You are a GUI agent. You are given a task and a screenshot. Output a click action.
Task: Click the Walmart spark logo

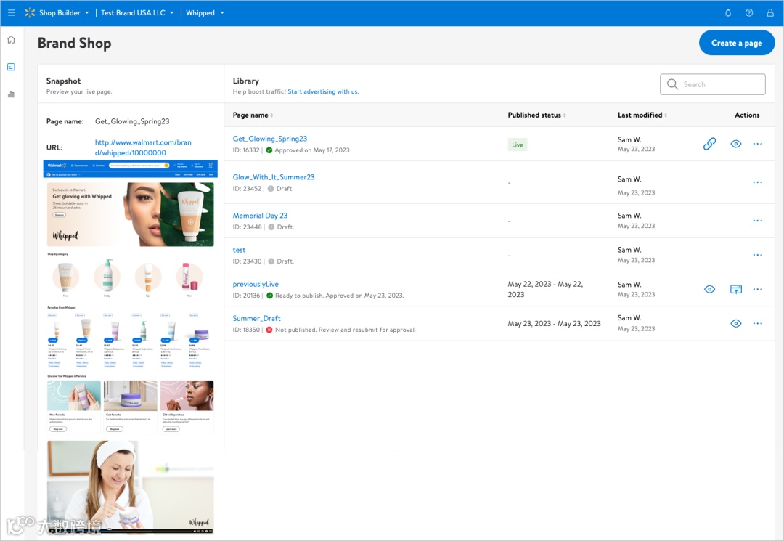30,12
